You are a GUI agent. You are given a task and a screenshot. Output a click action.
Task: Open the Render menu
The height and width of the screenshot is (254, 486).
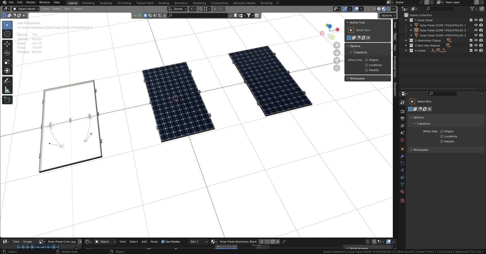(x=31, y=2)
